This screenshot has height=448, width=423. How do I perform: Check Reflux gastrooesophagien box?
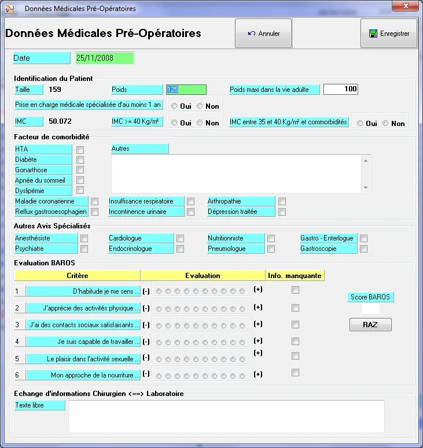coord(95,212)
